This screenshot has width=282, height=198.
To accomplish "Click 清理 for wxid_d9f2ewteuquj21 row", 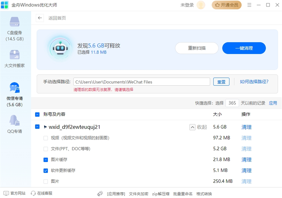I will (x=246, y=127).
